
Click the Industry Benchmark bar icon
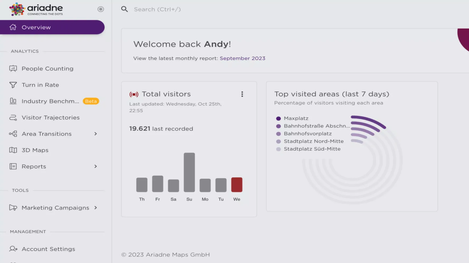13,101
